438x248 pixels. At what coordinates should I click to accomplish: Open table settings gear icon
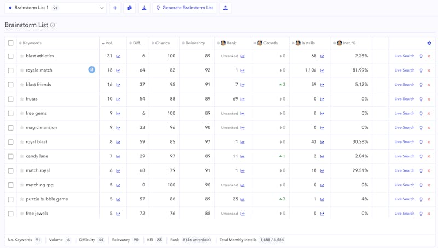[x=429, y=43]
